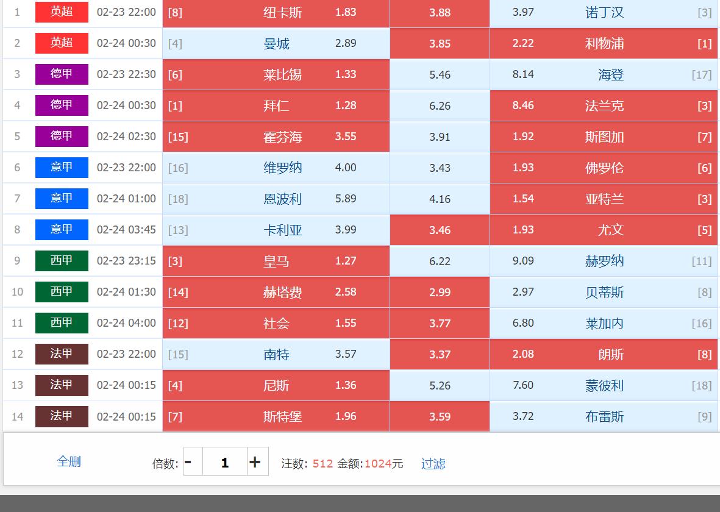This screenshot has height=512, width=720.
Task: Select 布雷斯 away win at 3.72
Action: coord(604,416)
